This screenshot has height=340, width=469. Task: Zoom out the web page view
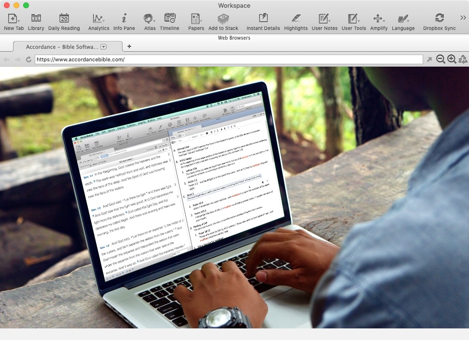(x=441, y=59)
